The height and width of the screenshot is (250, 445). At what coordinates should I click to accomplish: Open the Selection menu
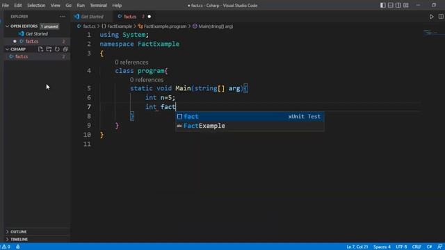tap(36, 6)
